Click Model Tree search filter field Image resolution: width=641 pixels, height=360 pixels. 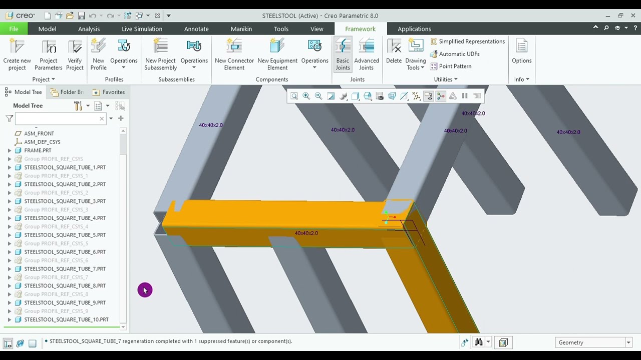point(61,118)
